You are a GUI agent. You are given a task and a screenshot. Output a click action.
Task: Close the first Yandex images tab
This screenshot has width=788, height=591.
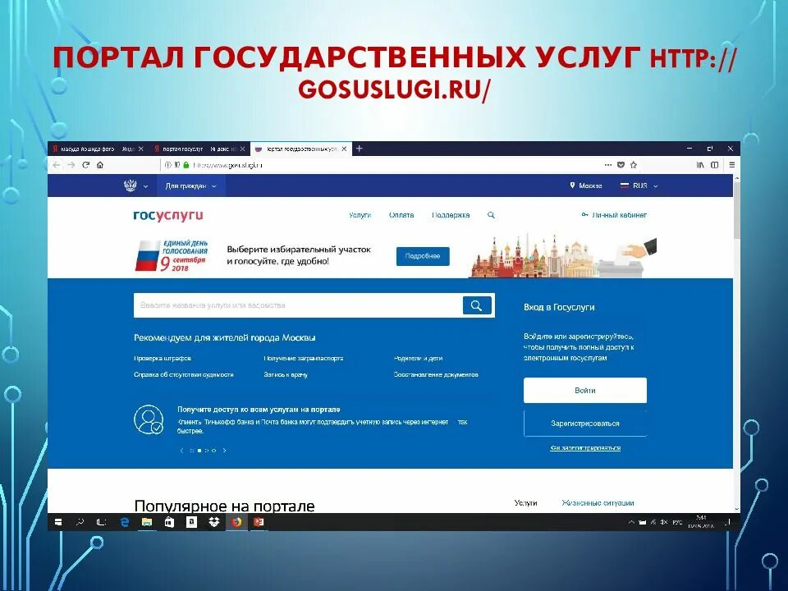tap(140, 149)
